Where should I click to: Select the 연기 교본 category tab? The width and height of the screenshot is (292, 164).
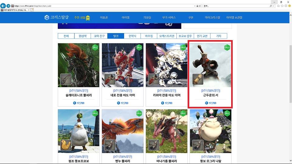point(202,36)
